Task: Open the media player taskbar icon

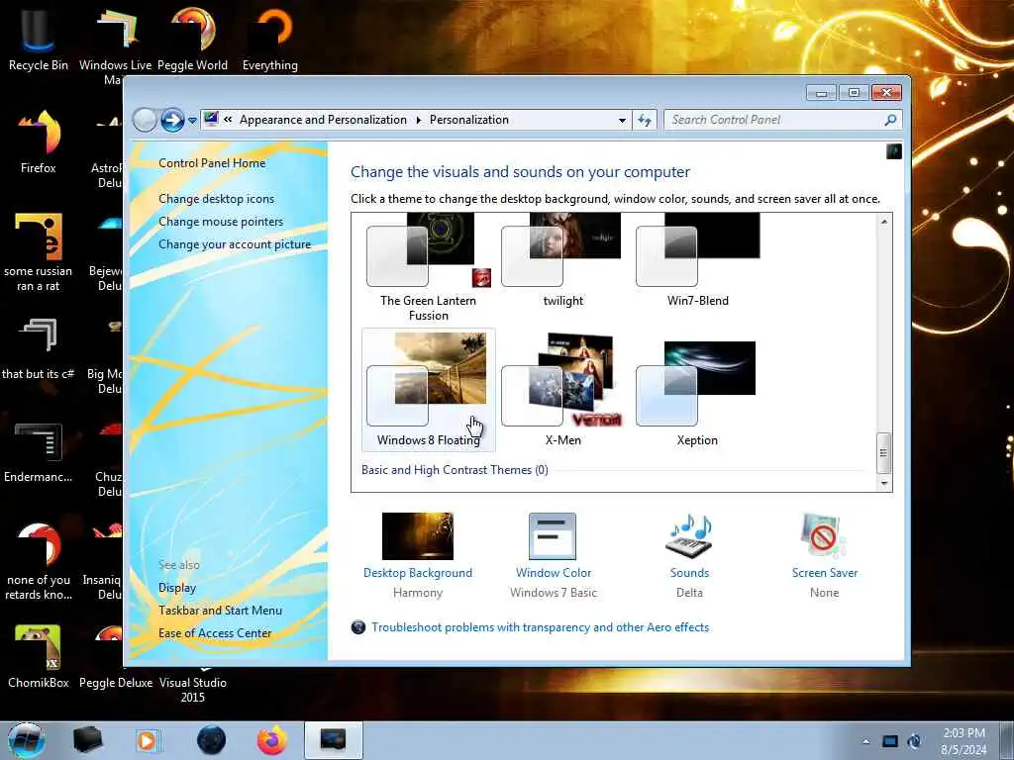Action: point(147,740)
